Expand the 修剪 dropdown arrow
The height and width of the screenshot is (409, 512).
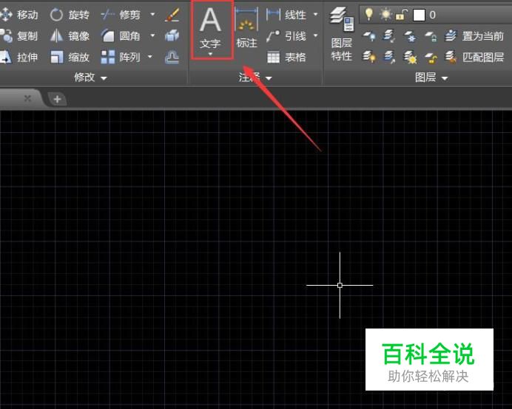tap(152, 14)
